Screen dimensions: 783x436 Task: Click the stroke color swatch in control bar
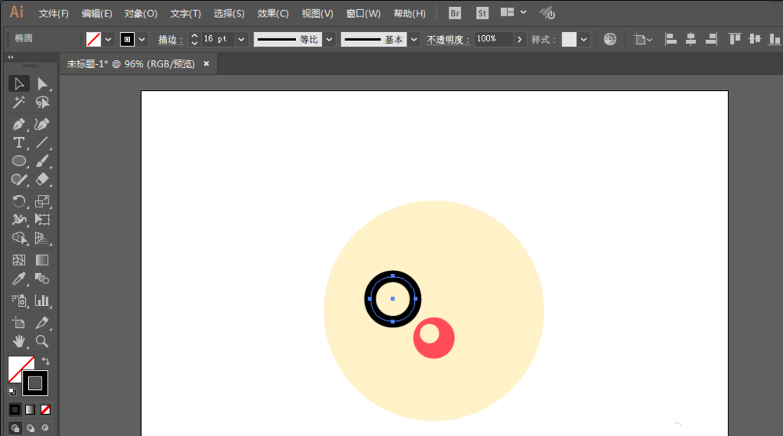[x=127, y=39]
